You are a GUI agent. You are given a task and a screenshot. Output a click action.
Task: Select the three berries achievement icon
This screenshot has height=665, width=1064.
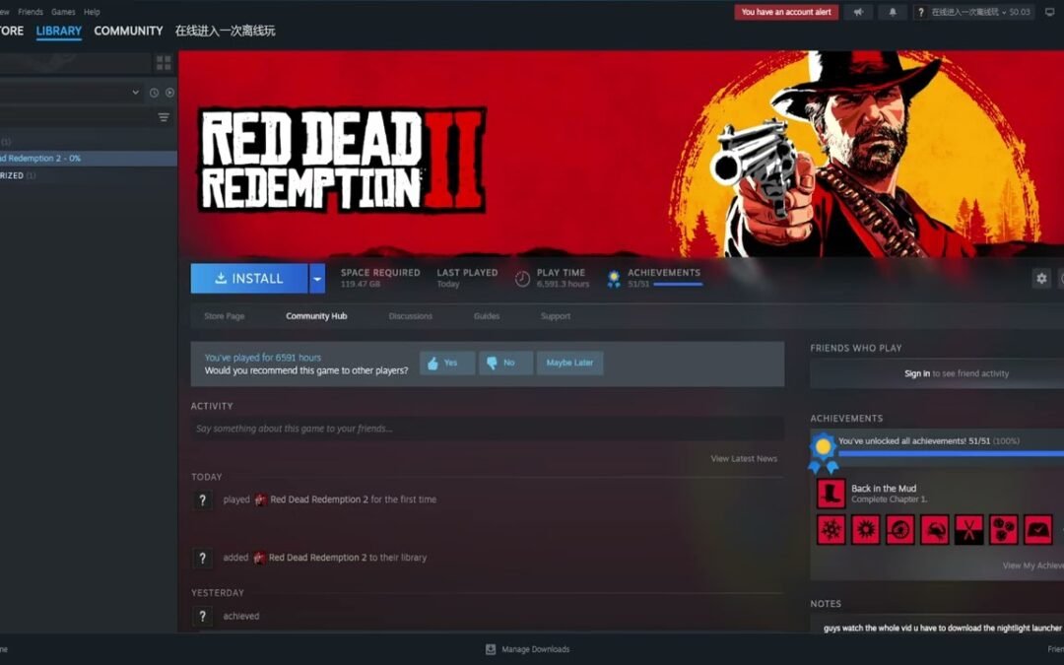pos(1004,530)
